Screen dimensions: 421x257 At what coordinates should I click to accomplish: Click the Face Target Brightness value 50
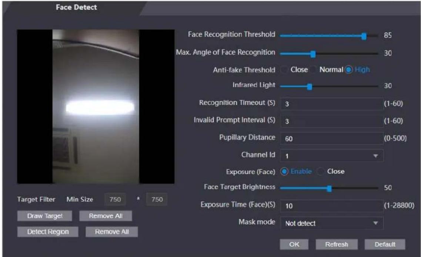pyautogui.click(x=388, y=188)
